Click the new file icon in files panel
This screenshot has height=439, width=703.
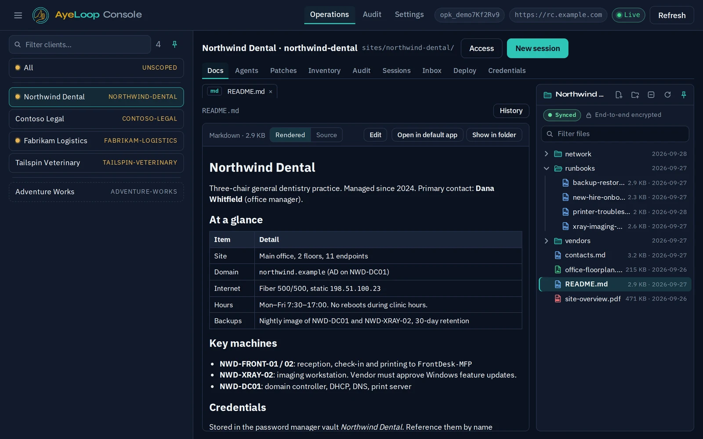(x=619, y=95)
